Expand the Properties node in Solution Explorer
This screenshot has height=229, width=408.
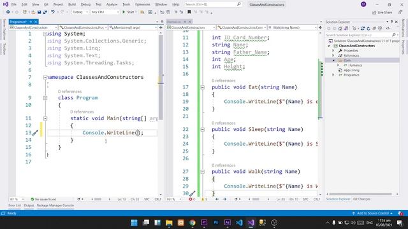[333, 51]
